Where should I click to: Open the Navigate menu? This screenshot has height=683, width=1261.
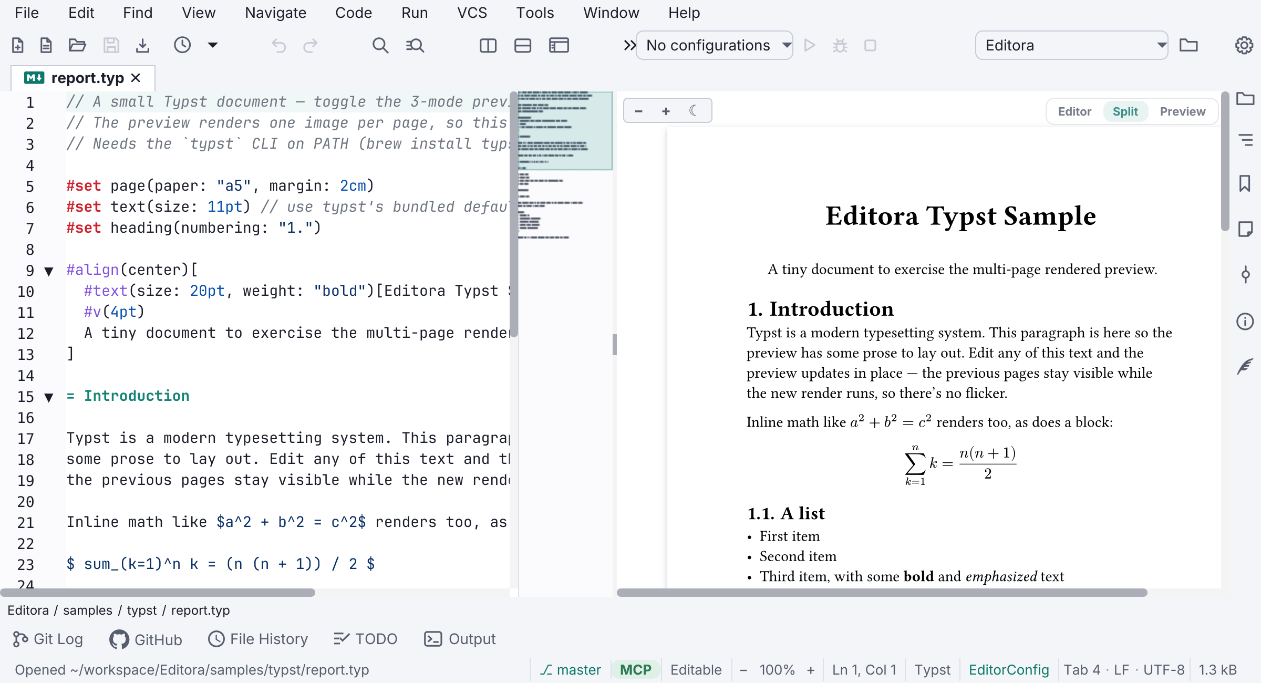pos(275,13)
